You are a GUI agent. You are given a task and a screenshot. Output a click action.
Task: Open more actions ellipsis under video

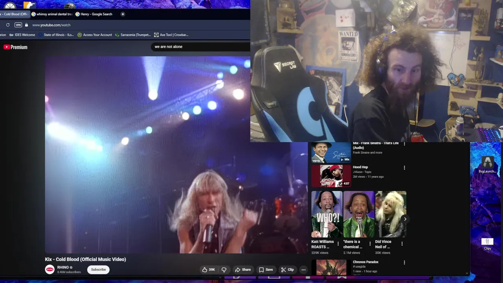(x=303, y=270)
